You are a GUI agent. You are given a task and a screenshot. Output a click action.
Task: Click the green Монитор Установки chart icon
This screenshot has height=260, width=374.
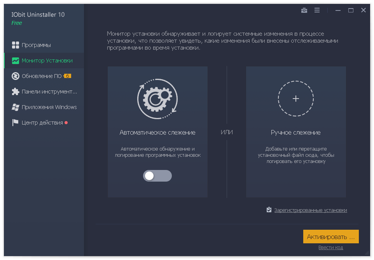[x=16, y=61]
